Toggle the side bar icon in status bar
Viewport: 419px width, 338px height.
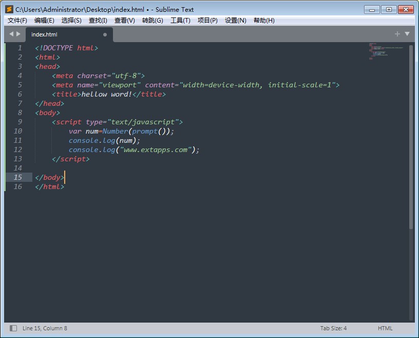(x=13, y=328)
